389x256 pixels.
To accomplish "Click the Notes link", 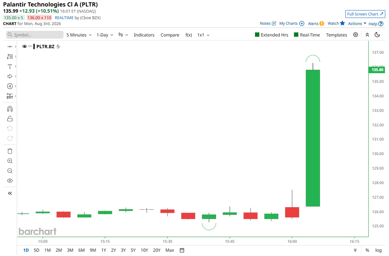I will tap(265, 23).
